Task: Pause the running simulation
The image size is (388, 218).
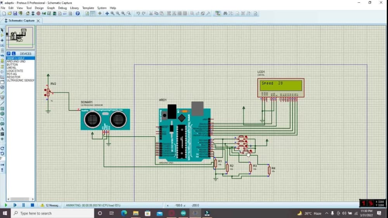Action: (24, 205)
